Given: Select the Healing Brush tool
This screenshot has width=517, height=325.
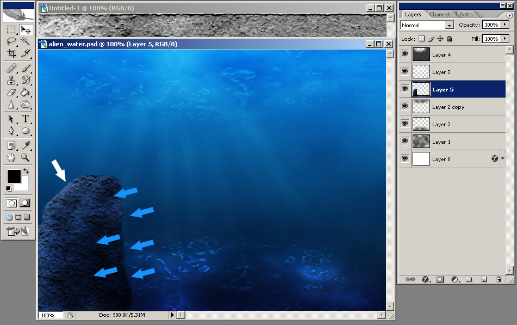Looking at the screenshot, I should (x=11, y=68).
